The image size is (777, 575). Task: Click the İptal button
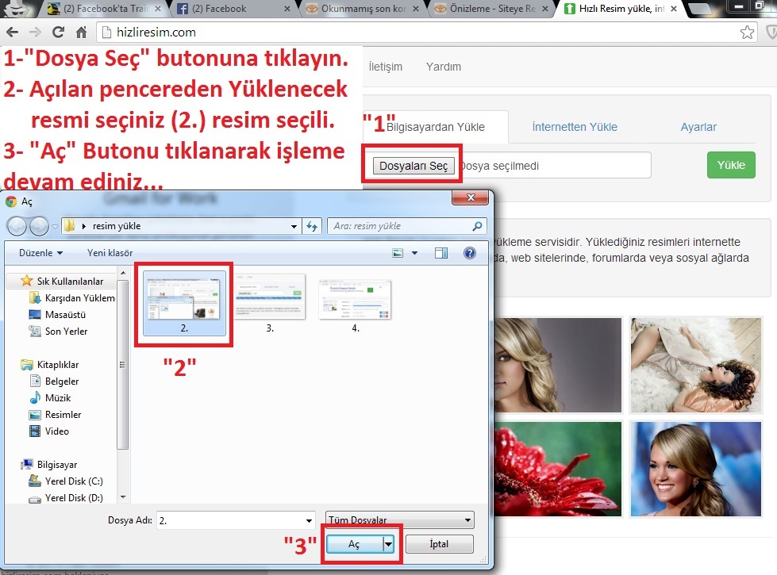coord(439,544)
